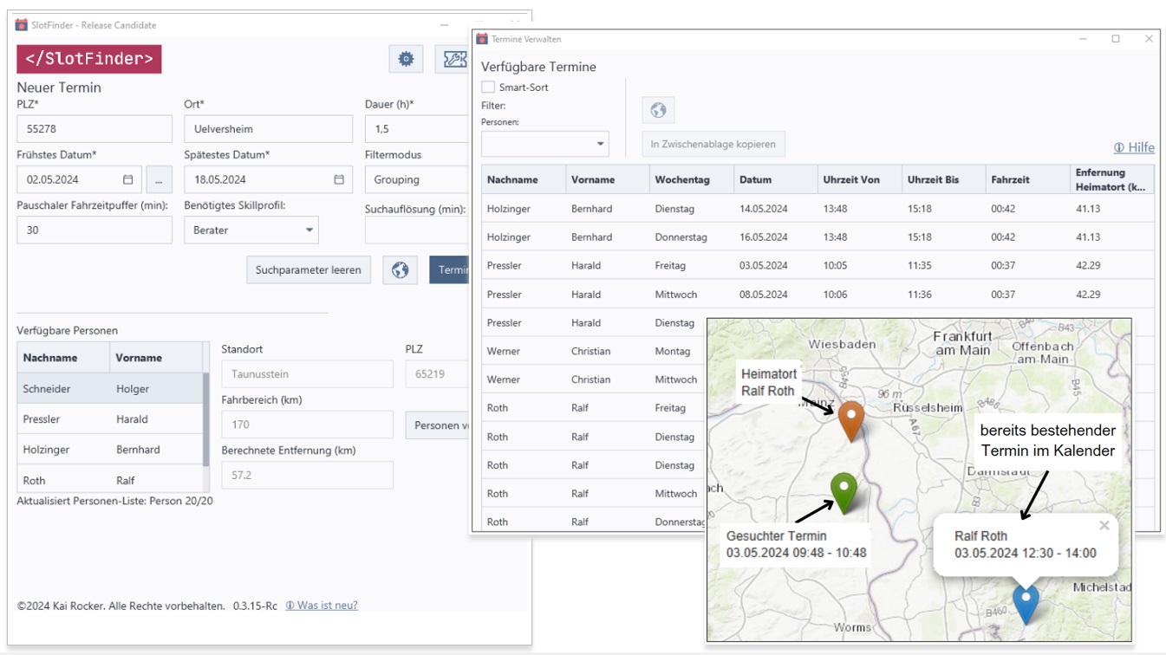This screenshot has width=1166, height=655.
Task: Click globe icon in Termine Verwalten window
Action: [x=658, y=110]
